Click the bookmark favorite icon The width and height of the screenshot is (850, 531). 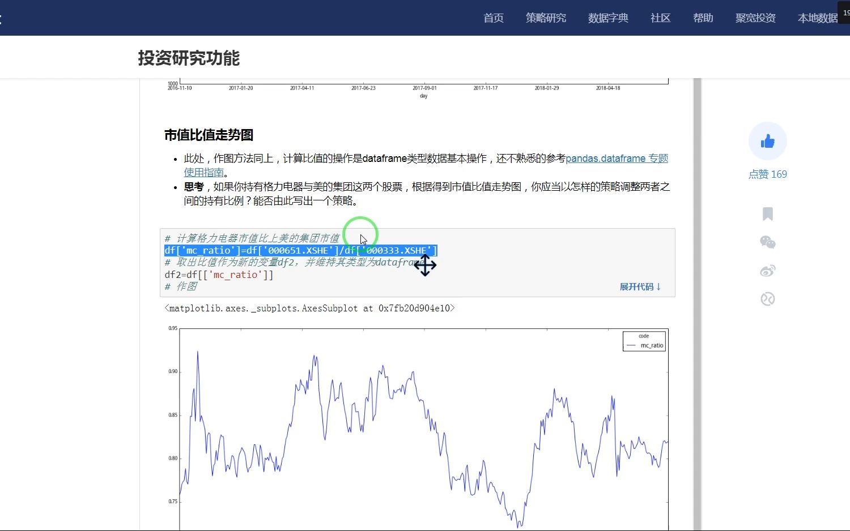pos(768,214)
